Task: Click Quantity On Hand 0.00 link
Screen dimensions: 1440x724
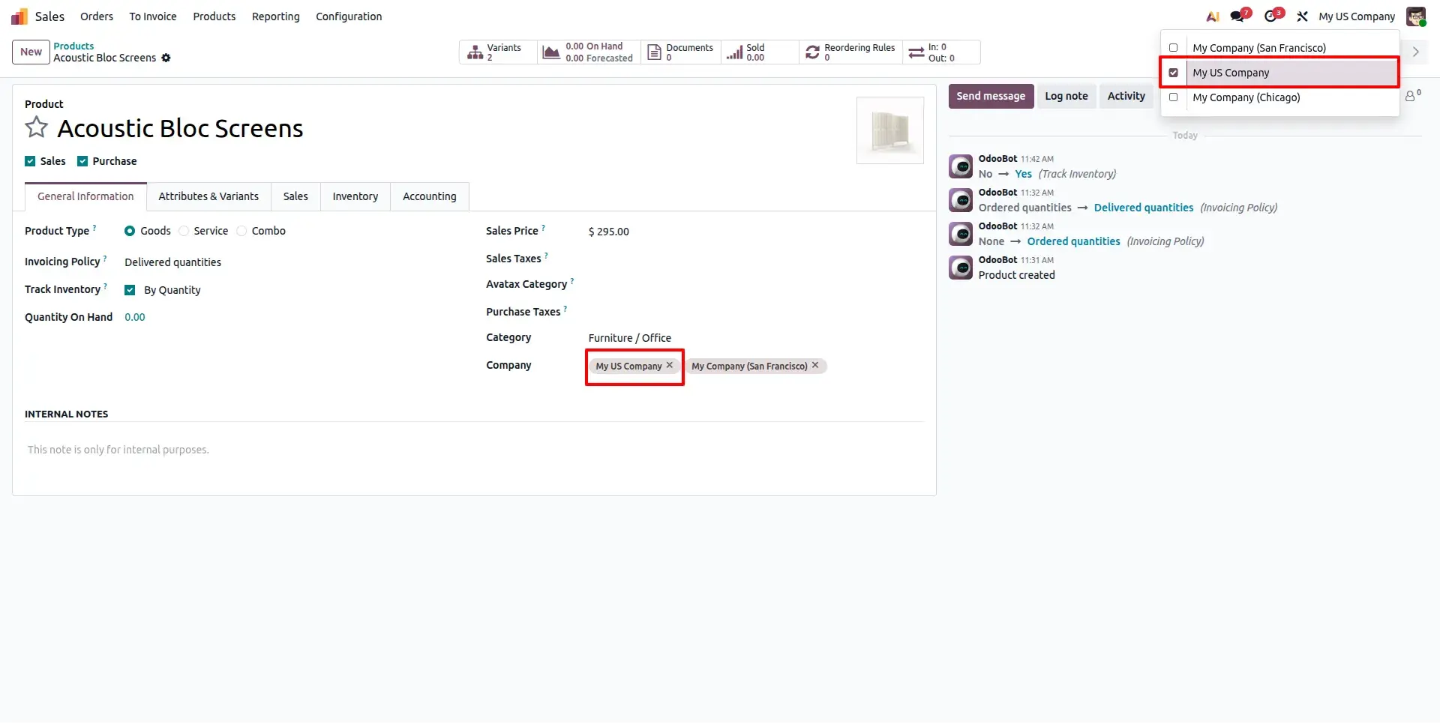Action: point(135,317)
